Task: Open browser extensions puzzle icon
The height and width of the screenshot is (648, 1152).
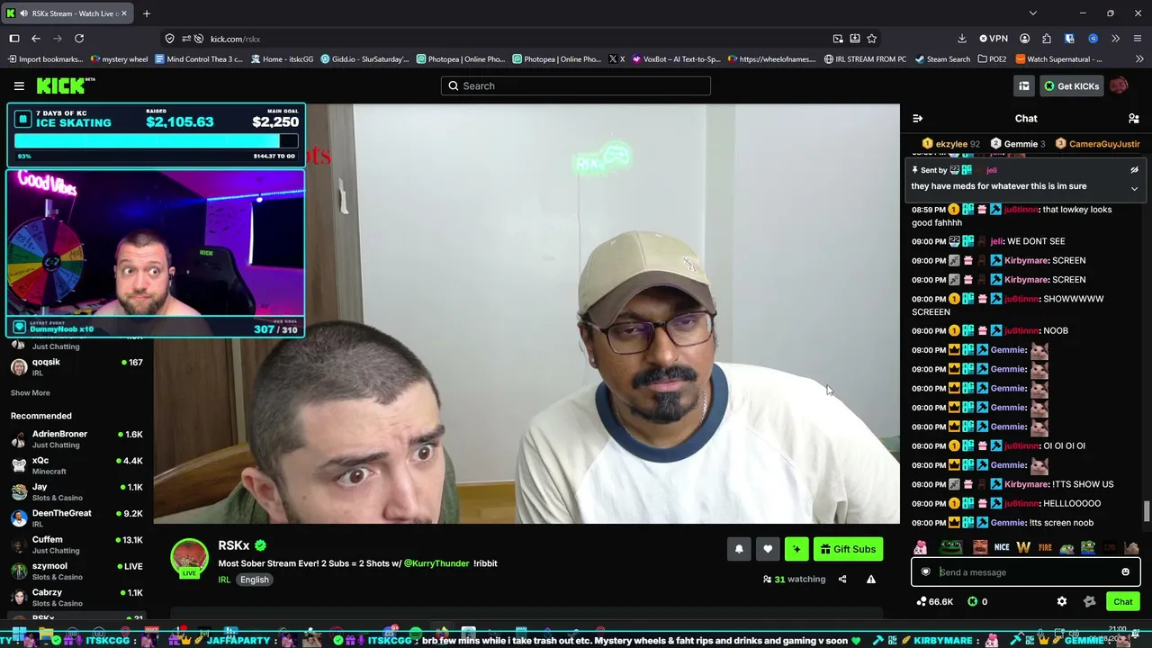Action: [x=1047, y=39]
